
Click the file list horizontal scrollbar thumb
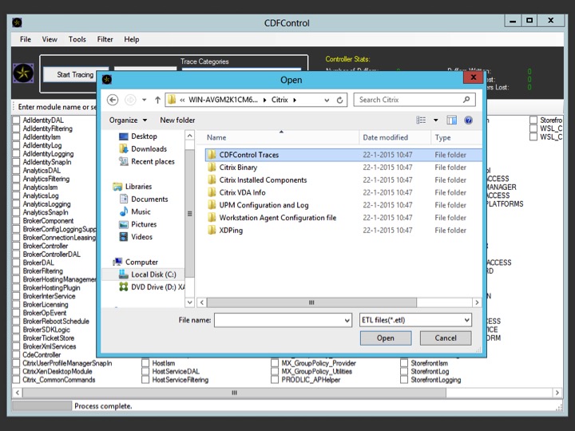click(311, 302)
